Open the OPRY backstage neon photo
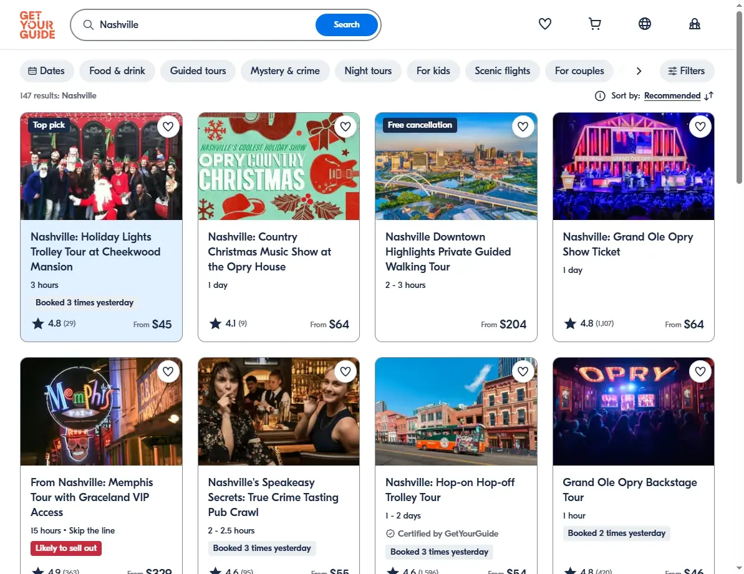The height and width of the screenshot is (574, 744). [x=634, y=411]
